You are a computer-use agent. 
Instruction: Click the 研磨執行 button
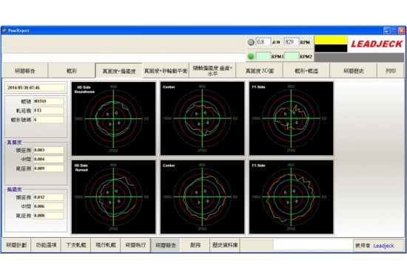pos(135,245)
